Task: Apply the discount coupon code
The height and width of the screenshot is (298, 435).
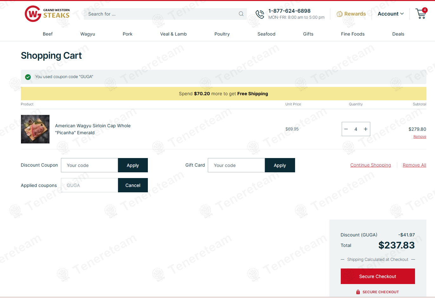Action: click(133, 165)
